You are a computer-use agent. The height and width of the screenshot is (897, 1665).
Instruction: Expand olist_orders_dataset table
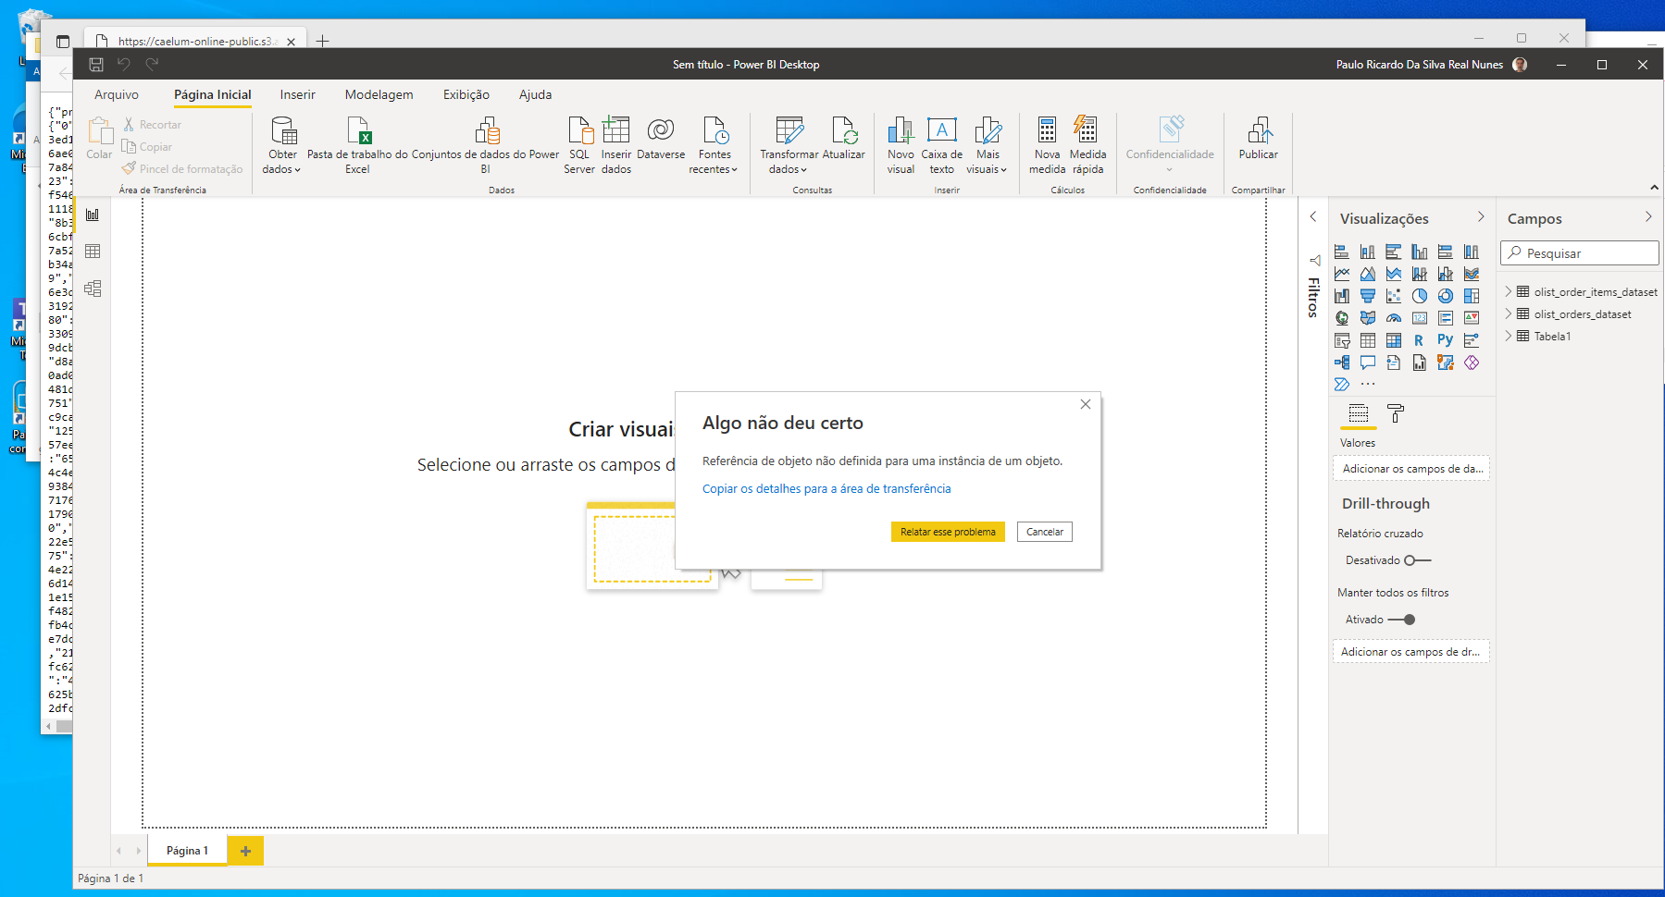click(1509, 313)
